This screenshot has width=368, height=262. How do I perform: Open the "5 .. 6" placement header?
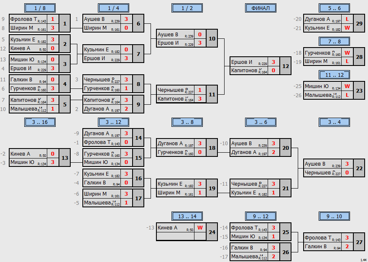[x=335, y=8]
